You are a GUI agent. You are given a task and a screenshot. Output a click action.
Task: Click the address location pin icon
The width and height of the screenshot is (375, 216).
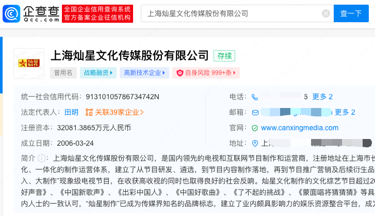pos(255,144)
